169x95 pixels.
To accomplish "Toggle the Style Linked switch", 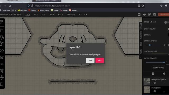I will 167,22.
